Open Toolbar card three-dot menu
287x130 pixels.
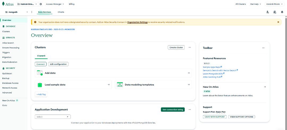tap(263, 48)
